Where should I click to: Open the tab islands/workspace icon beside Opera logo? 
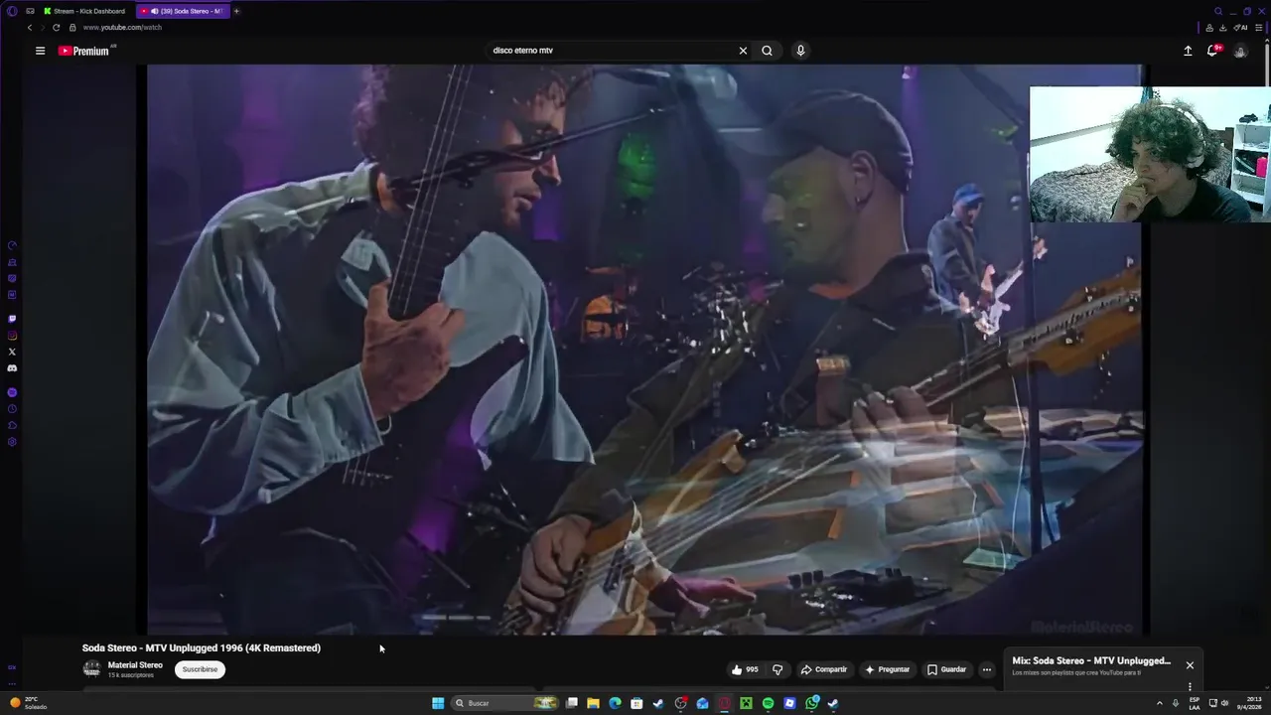(30, 11)
